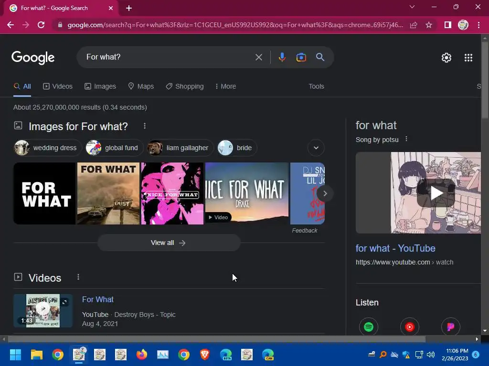Open the 'for what - YouTube' link

click(x=395, y=248)
